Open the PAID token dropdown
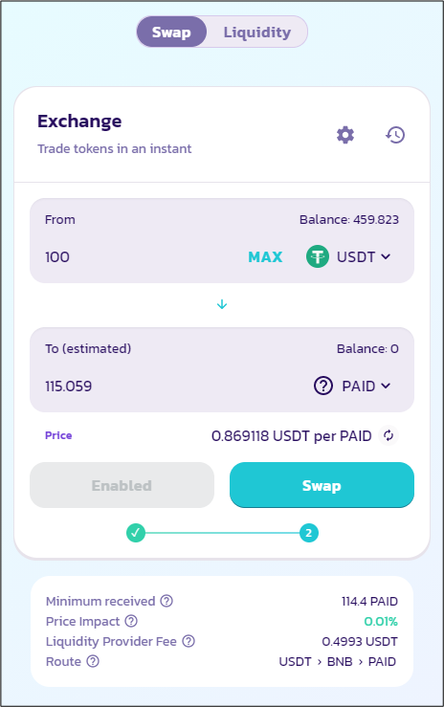The height and width of the screenshot is (707, 444). 352,386
